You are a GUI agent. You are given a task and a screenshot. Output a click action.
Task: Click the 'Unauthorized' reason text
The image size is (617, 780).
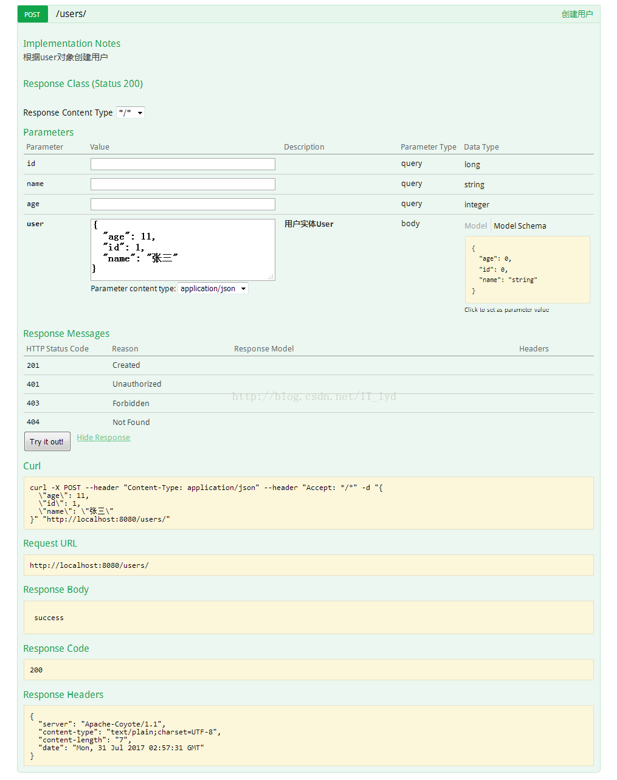pos(137,384)
